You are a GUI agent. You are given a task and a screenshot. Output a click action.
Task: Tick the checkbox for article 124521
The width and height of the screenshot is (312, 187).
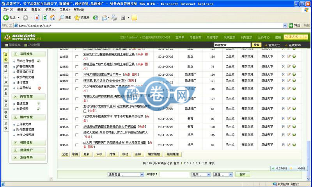pos(76,81)
